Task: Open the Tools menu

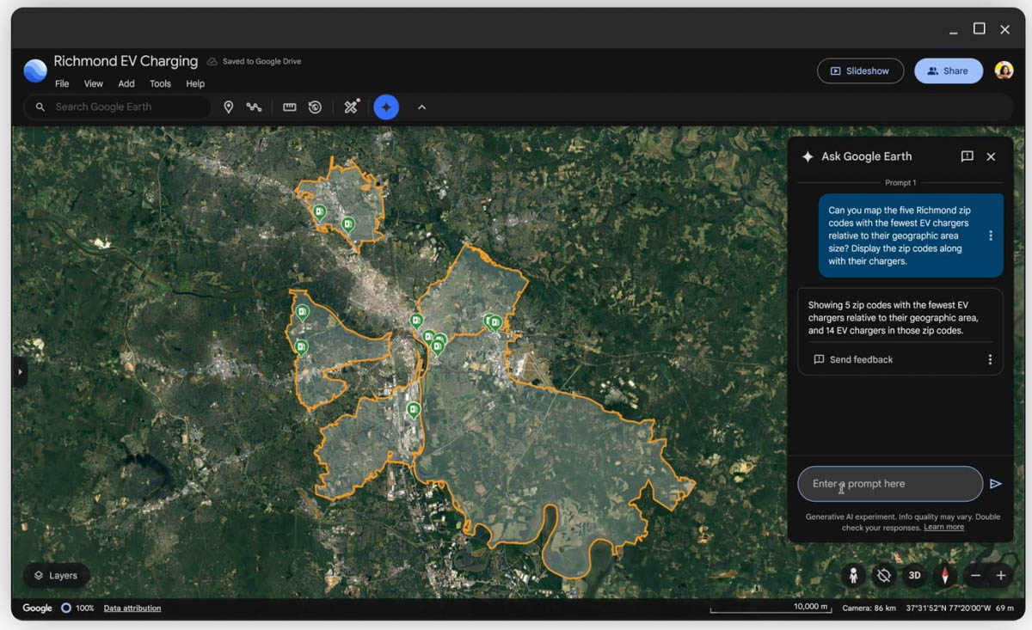Action: pyautogui.click(x=160, y=83)
